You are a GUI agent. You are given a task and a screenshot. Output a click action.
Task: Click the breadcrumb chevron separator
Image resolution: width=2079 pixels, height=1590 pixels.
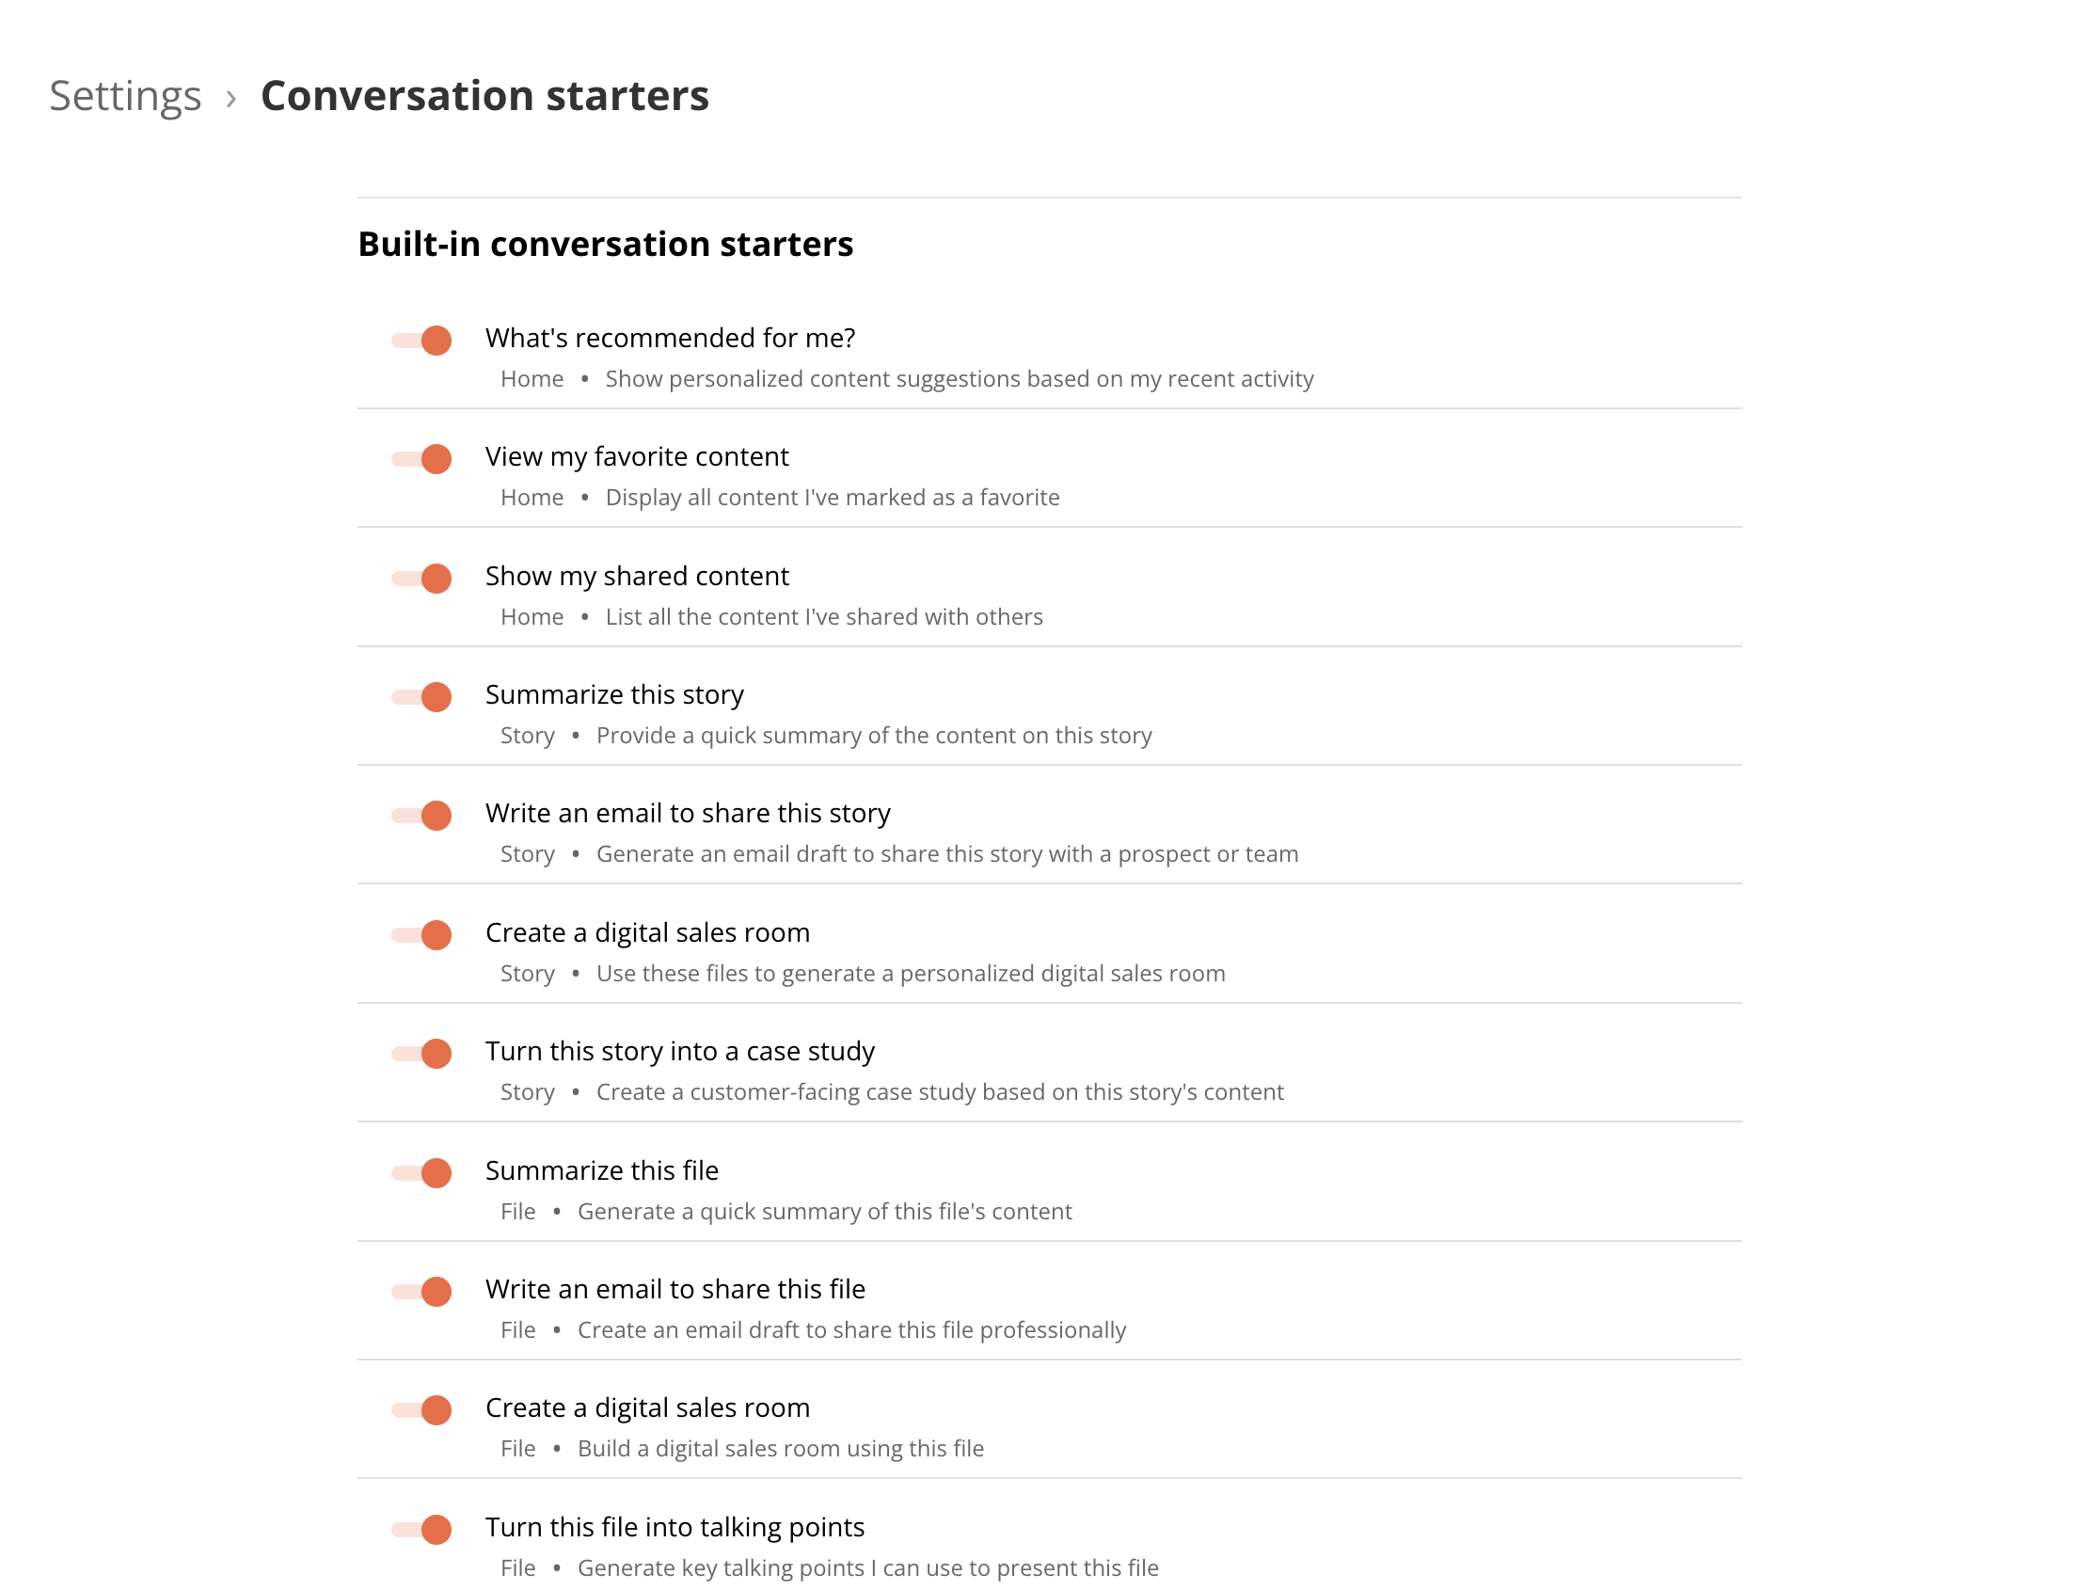coord(230,99)
